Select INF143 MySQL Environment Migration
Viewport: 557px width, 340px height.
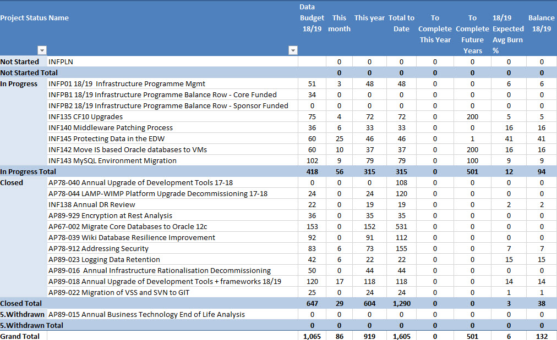pyautogui.click(x=112, y=160)
